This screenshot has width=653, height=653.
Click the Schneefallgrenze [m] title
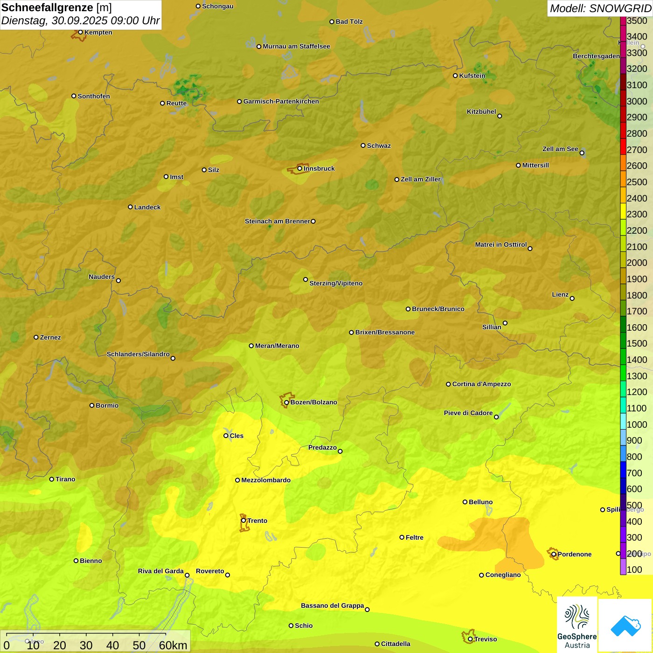point(56,7)
